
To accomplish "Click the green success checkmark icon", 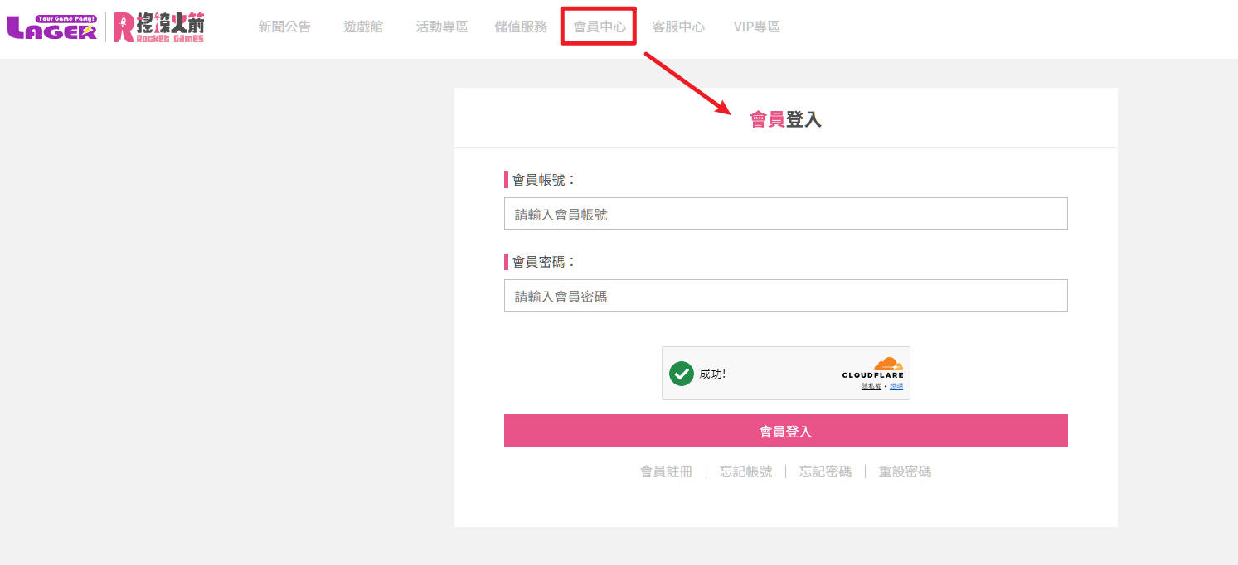I will (682, 374).
